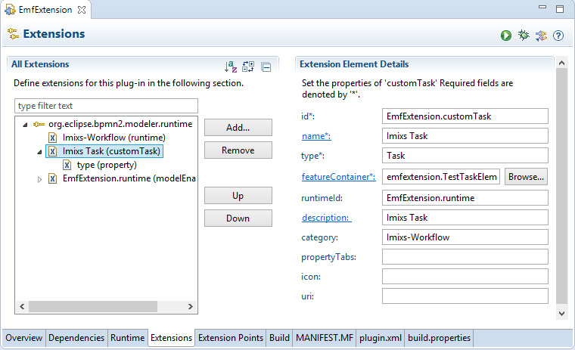Screen dimensions: 575x350
Task: Launch the Eclipse application with the green run icon
Action: click(x=505, y=36)
